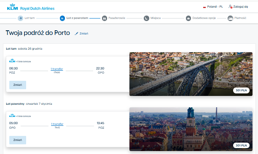Click return arrival time 13:45
The width and height of the screenshot is (258, 154).
click(100, 123)
